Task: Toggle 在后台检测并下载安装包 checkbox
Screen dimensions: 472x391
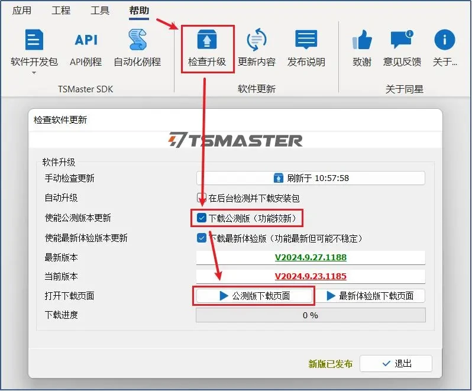Action: 201,198
